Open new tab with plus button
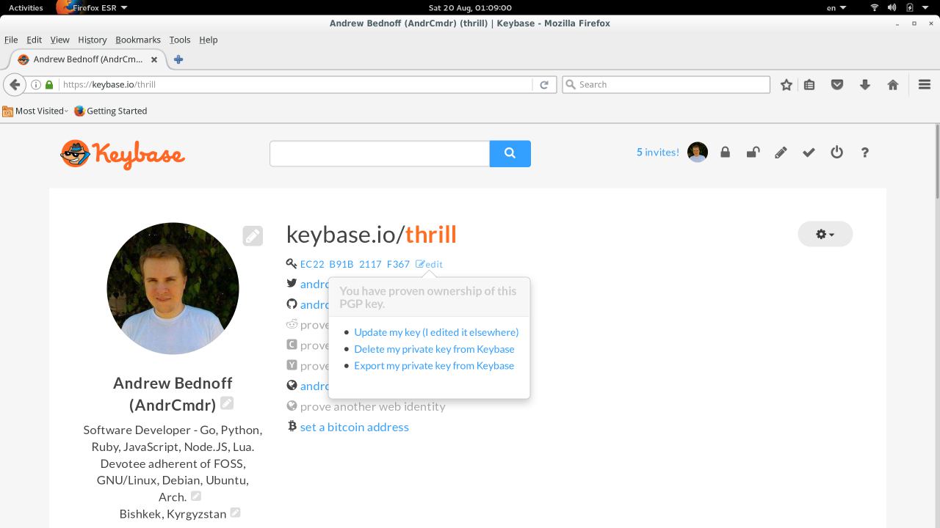Screen dimensions: 940x528 [178, 59]
